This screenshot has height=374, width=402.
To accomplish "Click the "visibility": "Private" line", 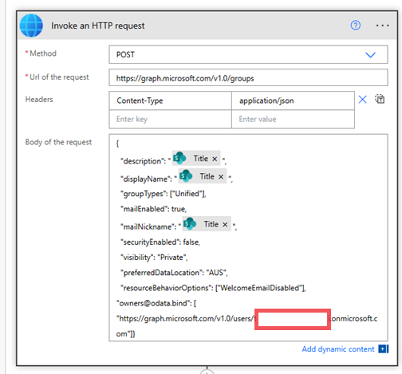I will coord(154,258).
